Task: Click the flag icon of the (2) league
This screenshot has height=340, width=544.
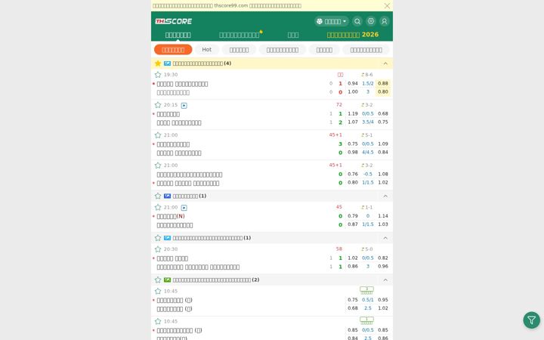Action: click(167, 280)
